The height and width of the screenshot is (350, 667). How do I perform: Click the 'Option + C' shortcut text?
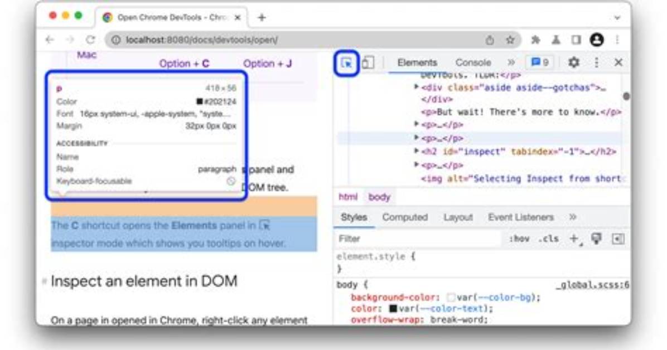[x=184, y=64]
